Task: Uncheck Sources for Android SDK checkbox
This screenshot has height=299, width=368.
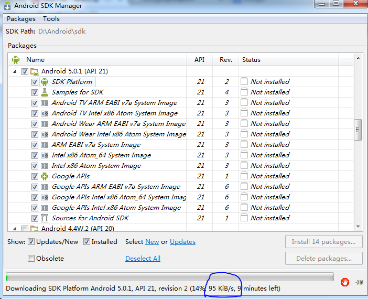Action: coord(35,218)
